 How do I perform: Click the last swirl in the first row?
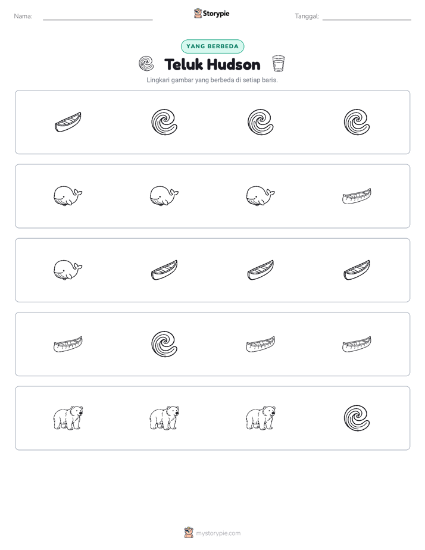coord(357,122)
